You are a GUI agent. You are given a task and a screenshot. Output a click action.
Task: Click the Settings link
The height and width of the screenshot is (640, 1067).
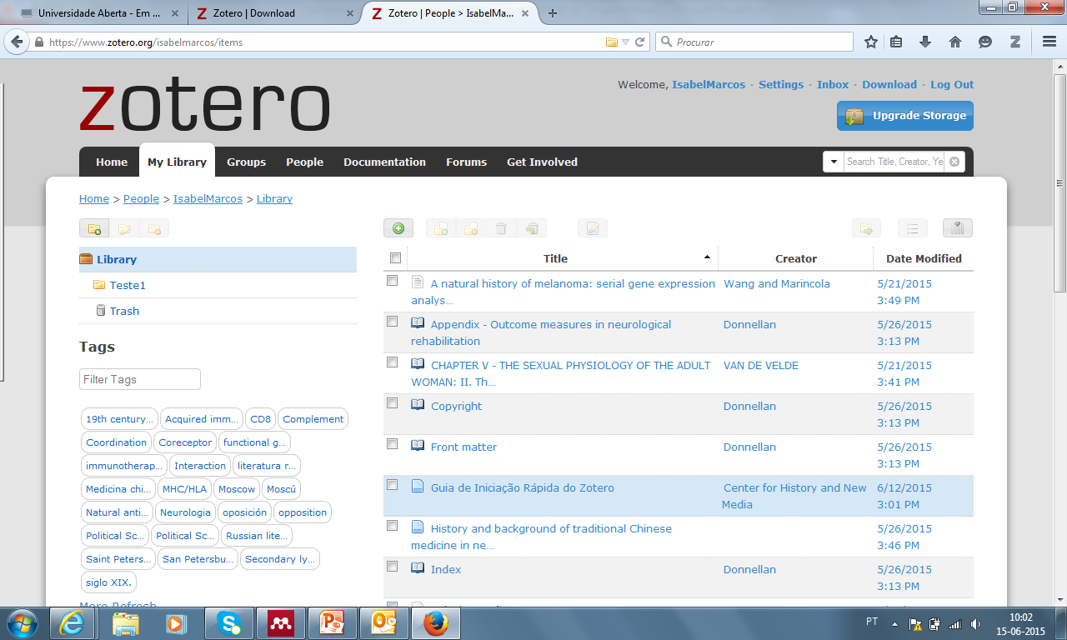pyautogui.click(x=781, y=84)
